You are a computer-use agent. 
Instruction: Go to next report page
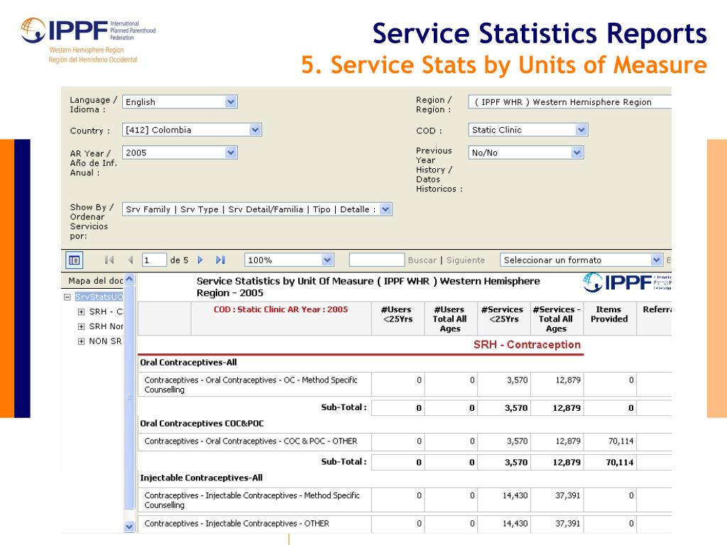200,260
